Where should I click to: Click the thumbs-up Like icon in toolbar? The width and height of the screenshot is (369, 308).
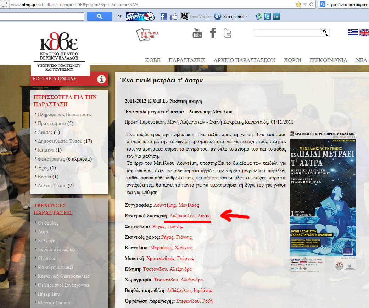coord(173,16)
